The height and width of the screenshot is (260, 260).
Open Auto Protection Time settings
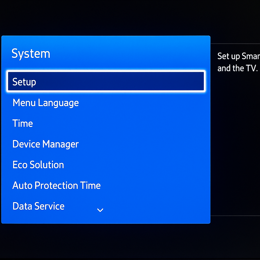(x=56, y=185)
